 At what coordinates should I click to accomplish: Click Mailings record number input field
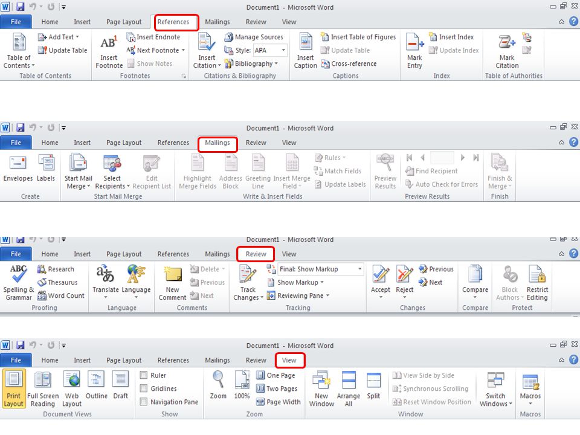[x=442, y=158]
